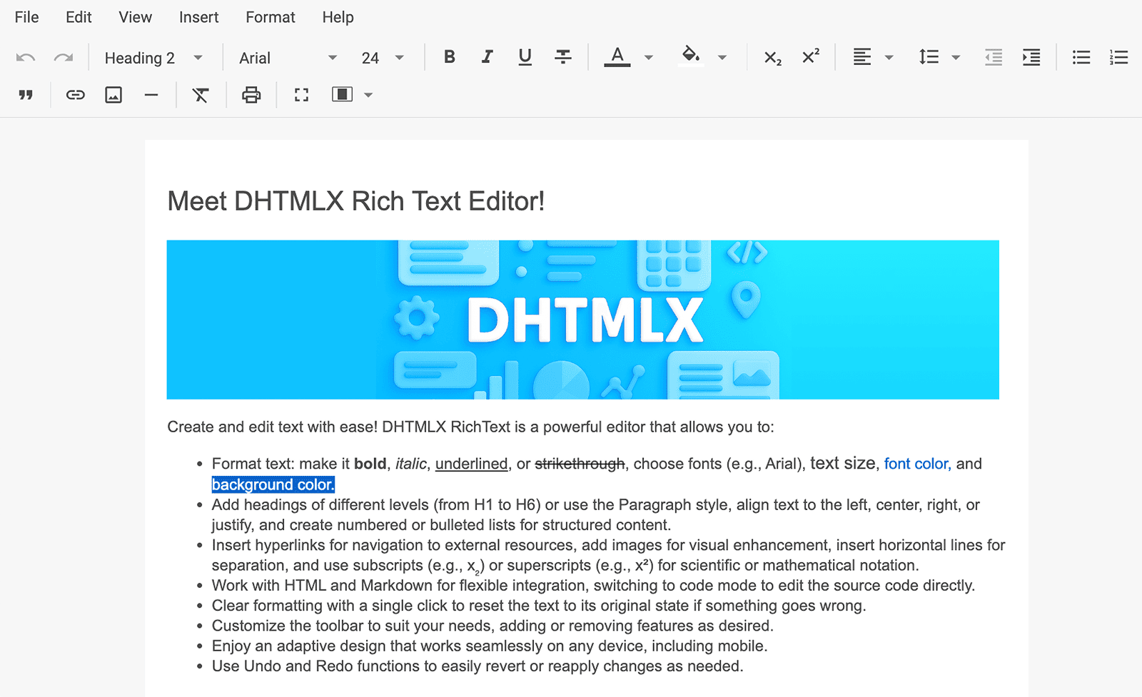Open the Insert menu

[x=198, y=17]
